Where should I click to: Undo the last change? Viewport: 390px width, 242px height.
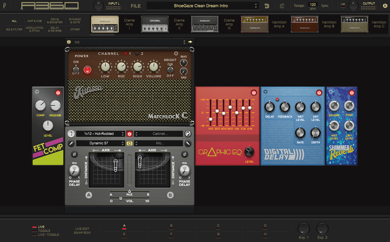[x=267, y=6]
